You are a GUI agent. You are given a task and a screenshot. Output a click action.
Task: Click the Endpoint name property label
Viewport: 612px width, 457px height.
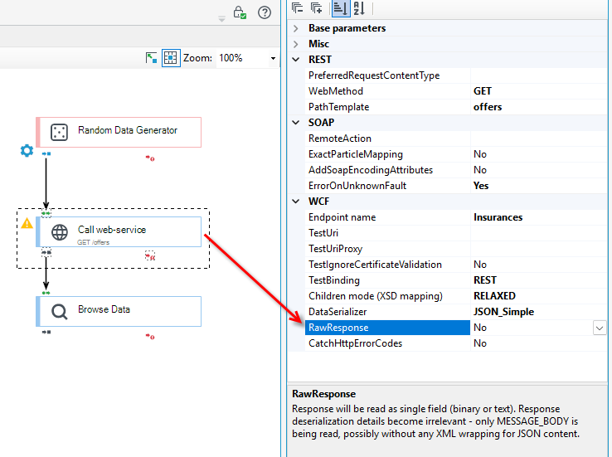point(342,217)
